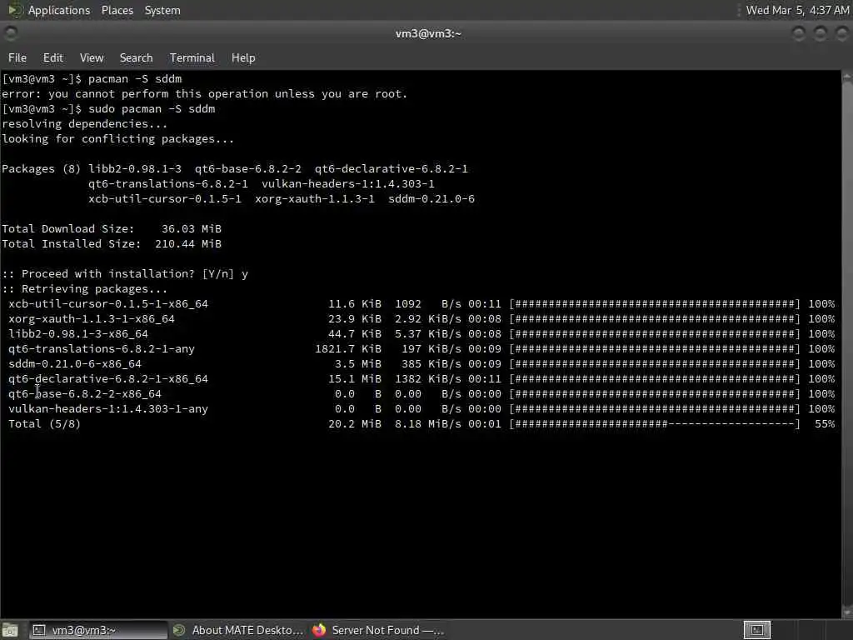Image resolution: width=853 pixels, height=640 pixels.
Task: Click 'Total Installed Size: 210.44 MiB' line
Action: pyautogui.click(x=112, y=244)
